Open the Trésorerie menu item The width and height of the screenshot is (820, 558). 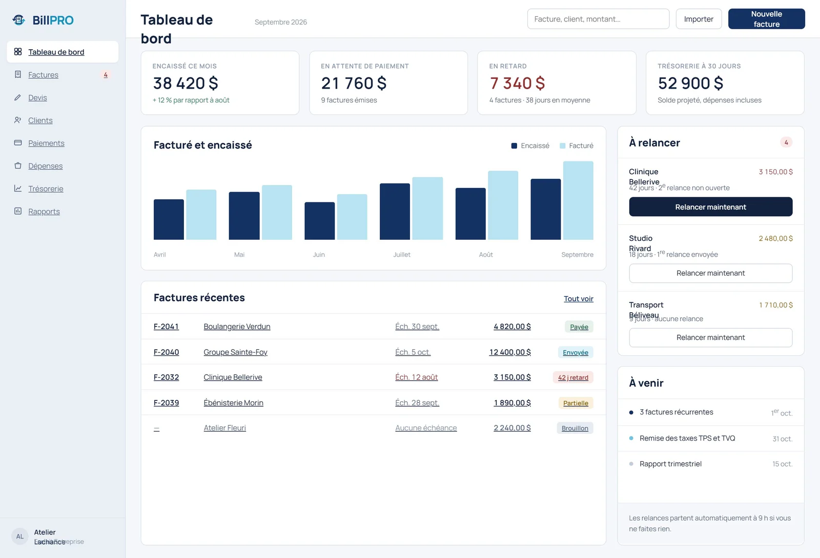[63, 189]
